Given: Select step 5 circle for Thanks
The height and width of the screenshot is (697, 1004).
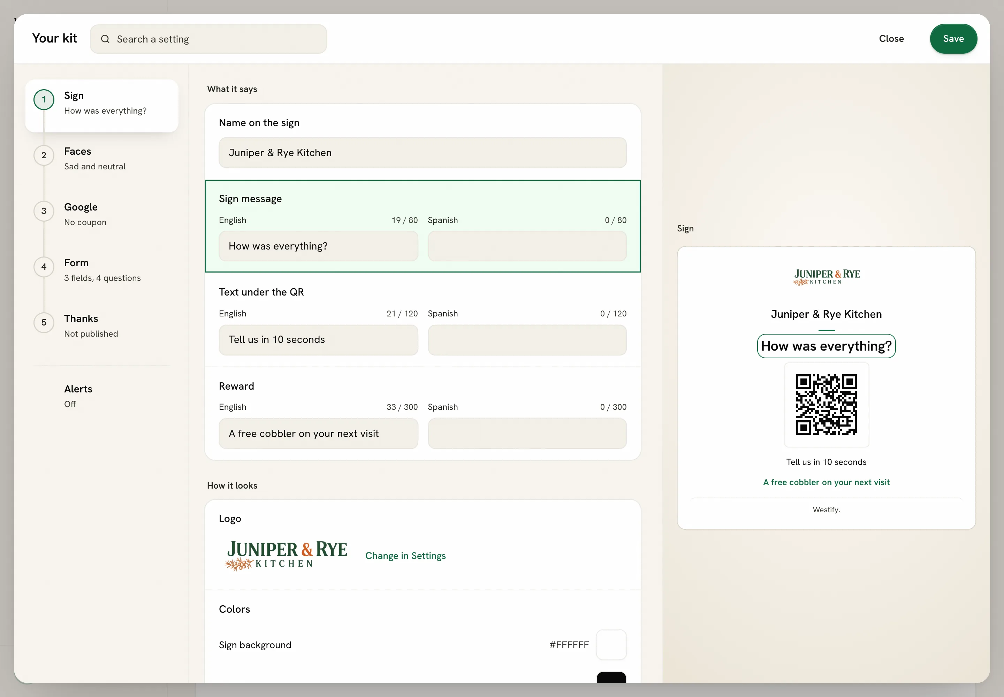Looking at the screenshot, I should point(44,323).
